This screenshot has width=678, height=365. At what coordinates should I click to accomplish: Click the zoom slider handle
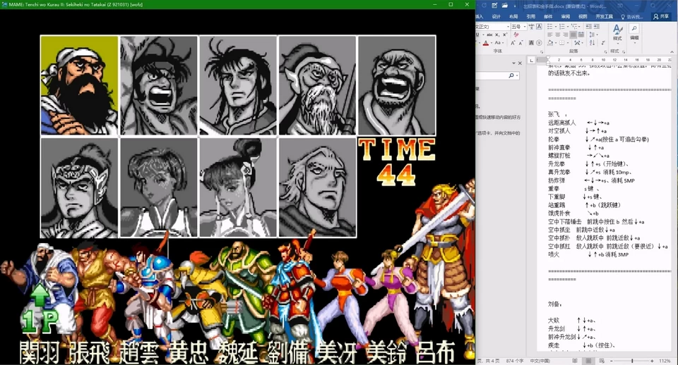pyautogui.click(x=632, y=361)
